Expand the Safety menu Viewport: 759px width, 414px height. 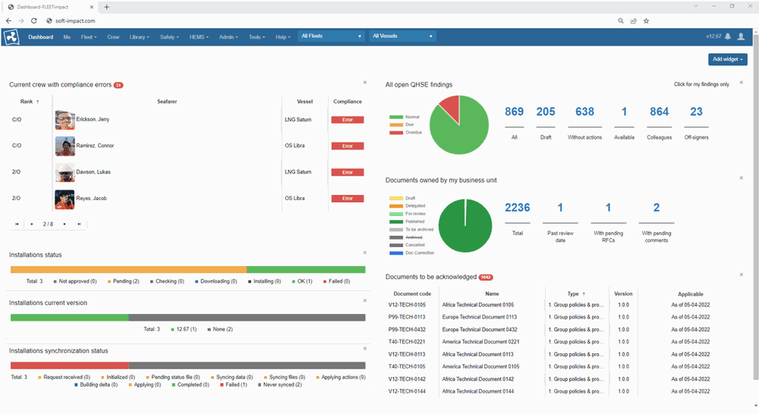point(169,37)
